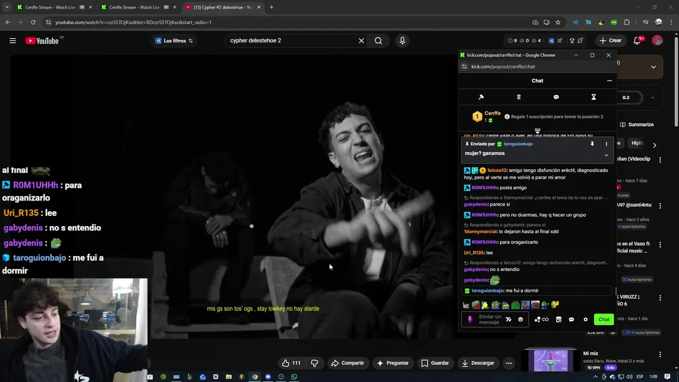The height and width of the screenshot is (382, 679).
Task: Like the video (111 likes)
Action: [x=291, y=363]
